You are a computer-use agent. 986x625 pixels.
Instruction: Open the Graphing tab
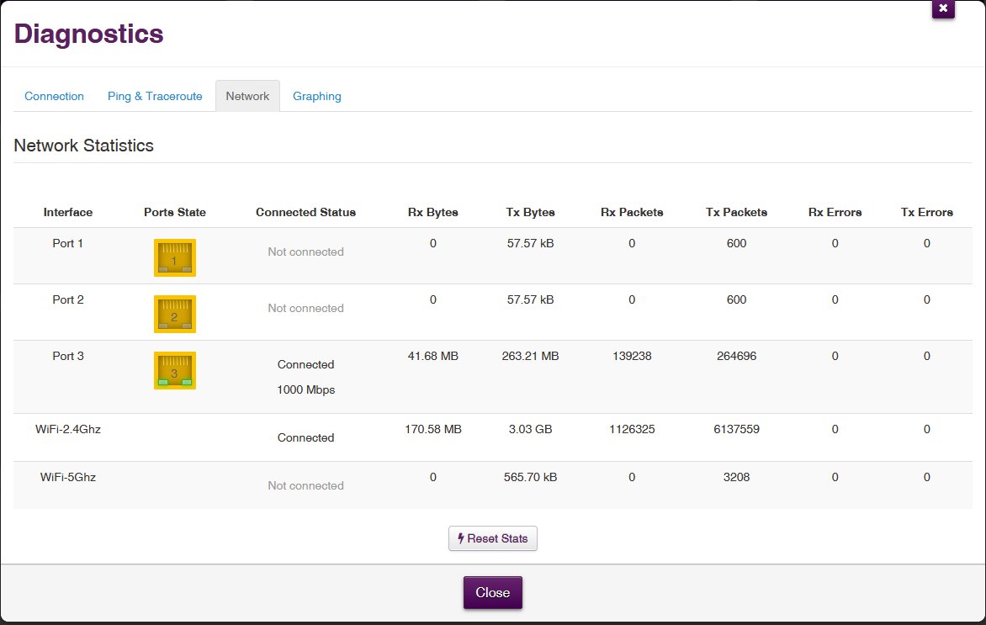[x=316, y=96]
